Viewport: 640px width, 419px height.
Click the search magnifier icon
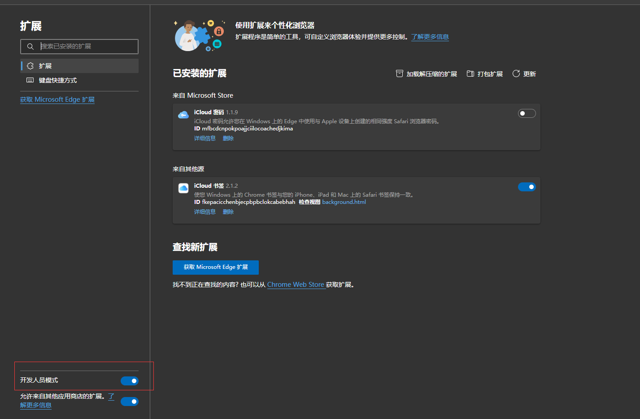pyautogui.click(x=30, y=47)
